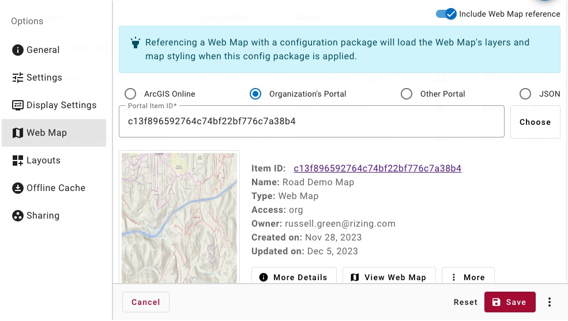The width and height of the screenshot is (568, 321).
Task: Select the ArcGIS Online radio button
Action: pos(131,94)
